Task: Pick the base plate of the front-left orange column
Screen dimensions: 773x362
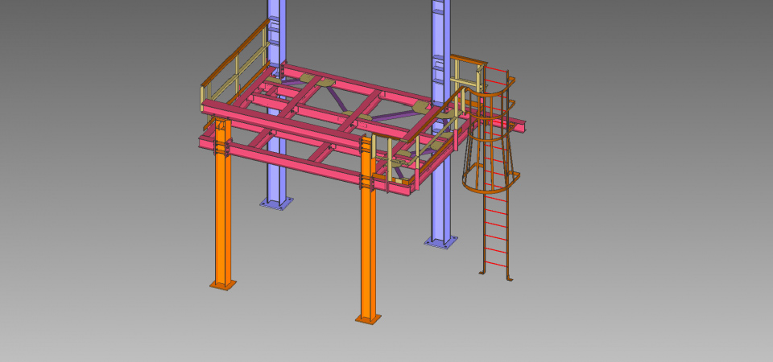Action: [223, 284]
